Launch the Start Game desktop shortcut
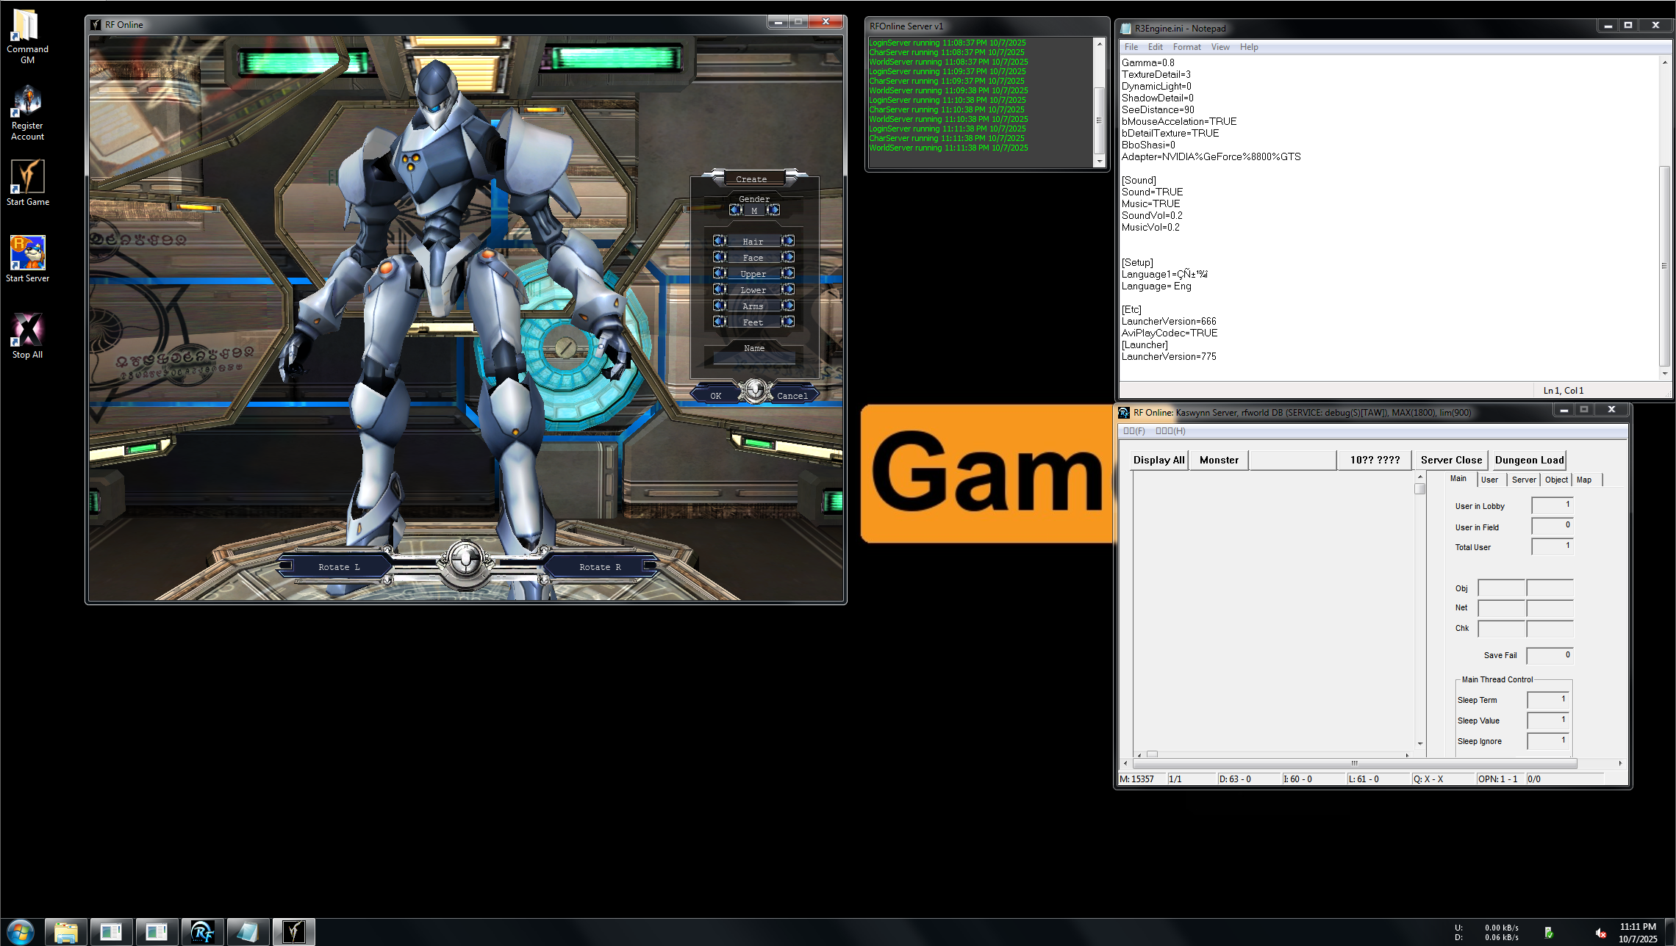 tap(27, 178)
